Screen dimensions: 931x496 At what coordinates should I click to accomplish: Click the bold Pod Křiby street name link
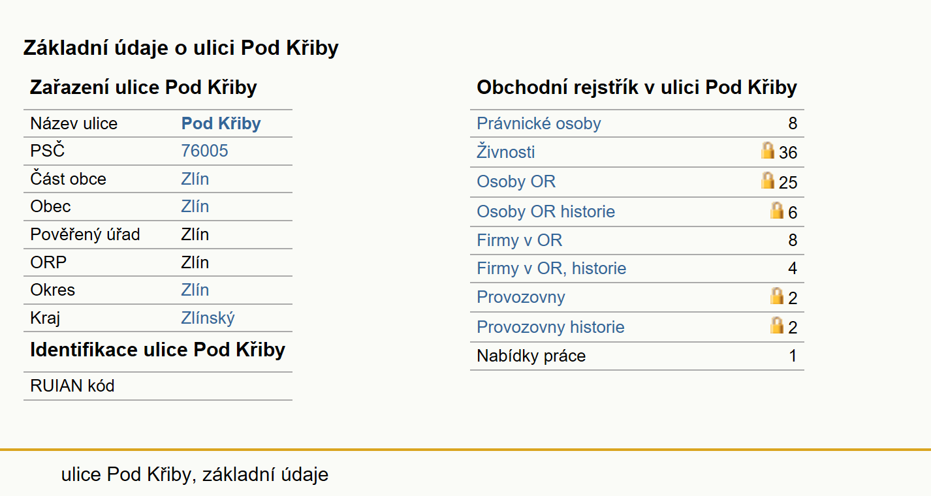tap(221, 123)
